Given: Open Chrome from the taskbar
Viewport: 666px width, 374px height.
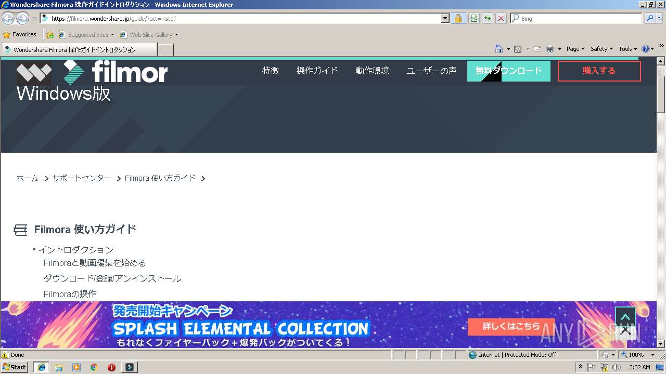Looking at the screenshot, I should click(x=94, y=367).
